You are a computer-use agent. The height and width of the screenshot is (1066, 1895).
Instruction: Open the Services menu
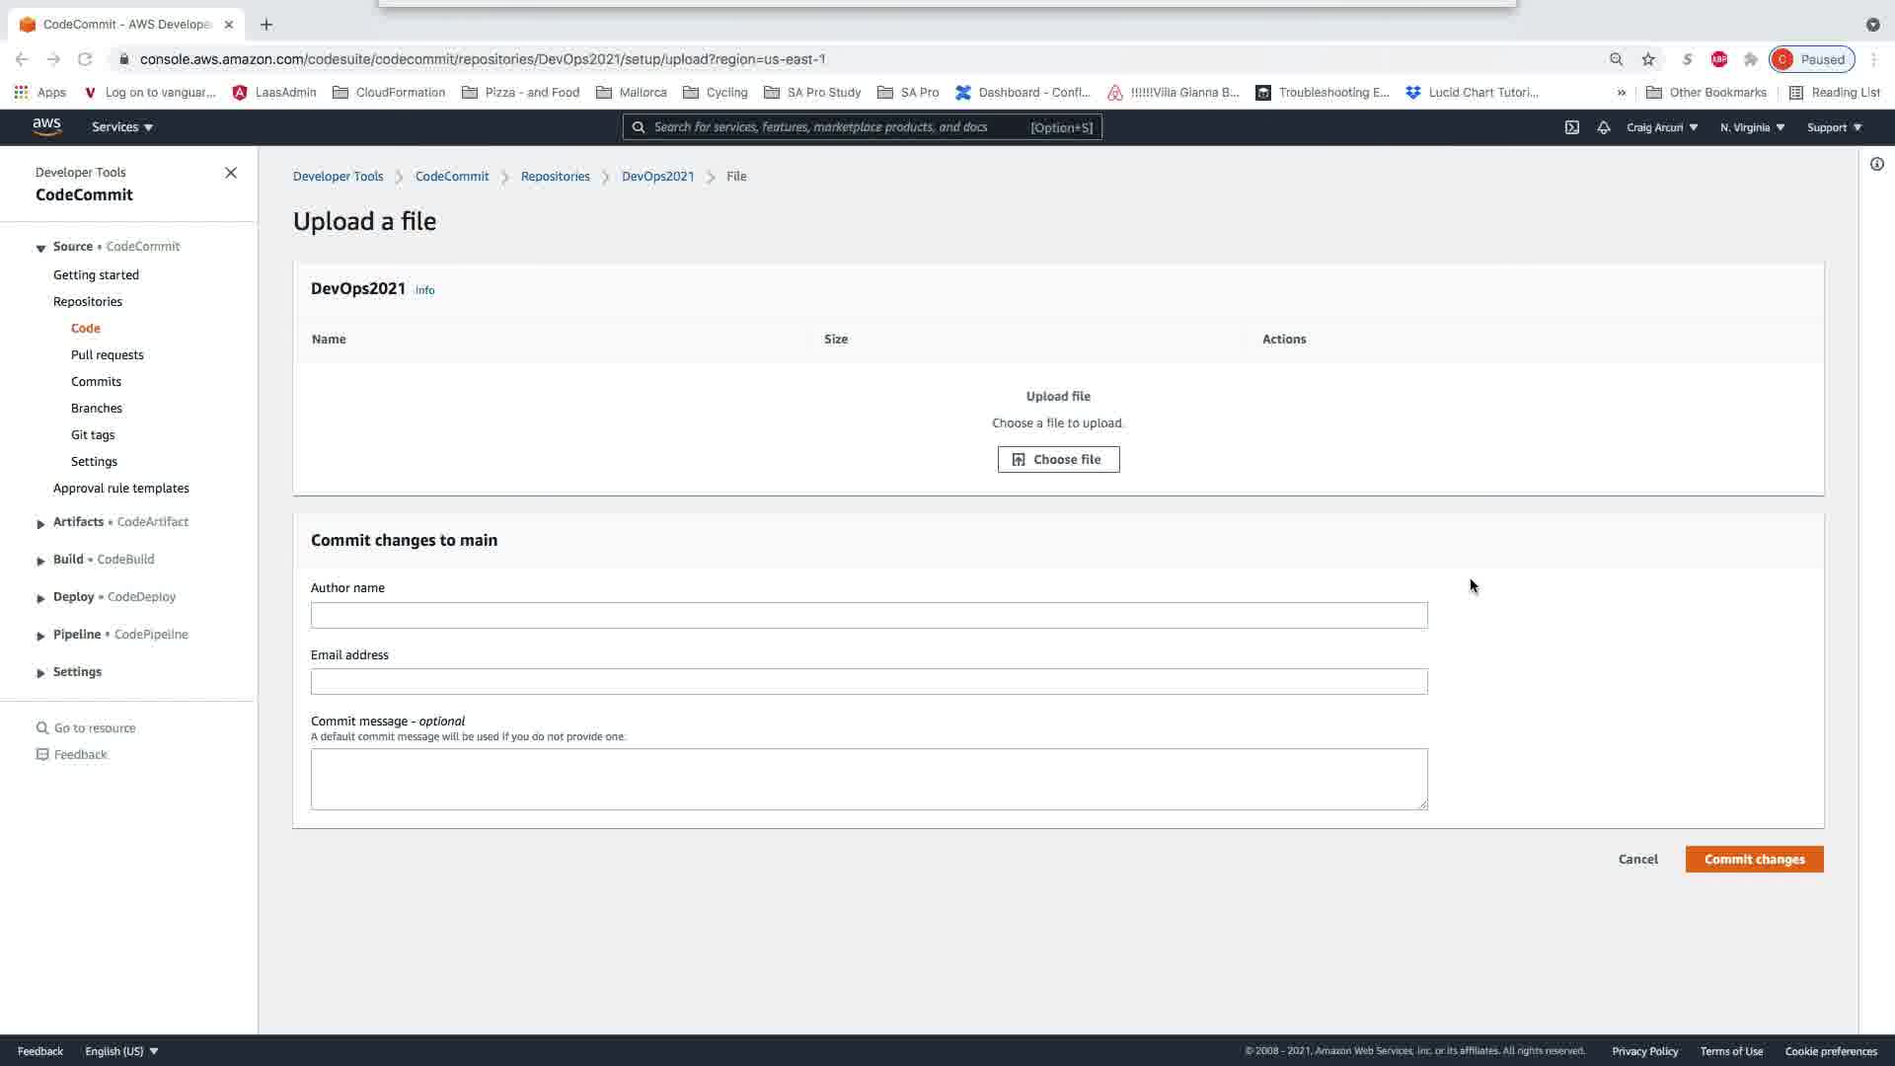121,127
